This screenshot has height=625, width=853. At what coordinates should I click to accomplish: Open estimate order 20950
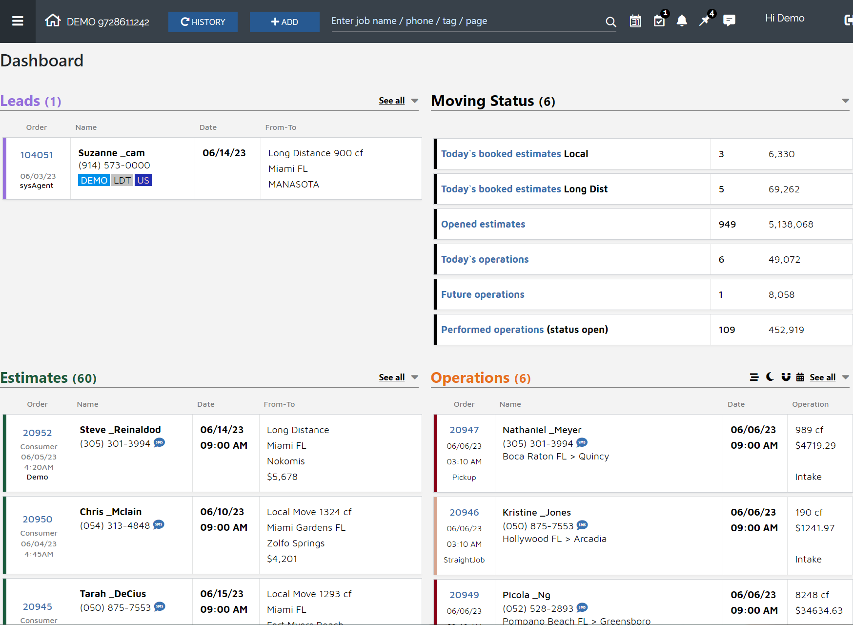38,520
